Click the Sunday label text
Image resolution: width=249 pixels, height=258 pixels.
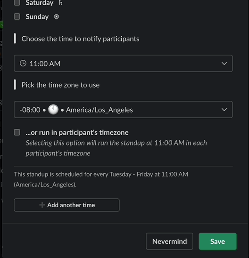point(37,16)
